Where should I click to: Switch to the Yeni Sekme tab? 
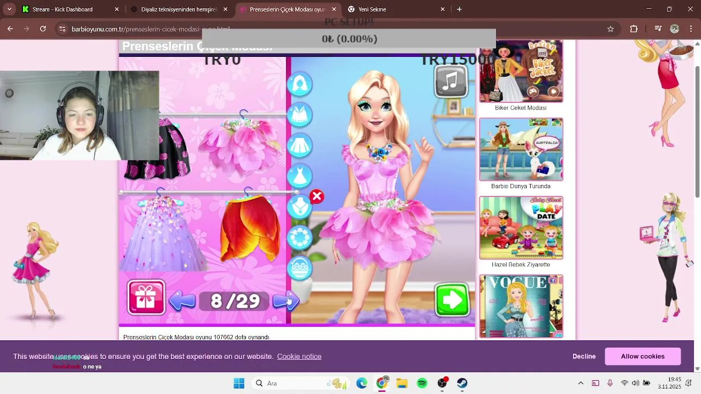click(397, 9)
